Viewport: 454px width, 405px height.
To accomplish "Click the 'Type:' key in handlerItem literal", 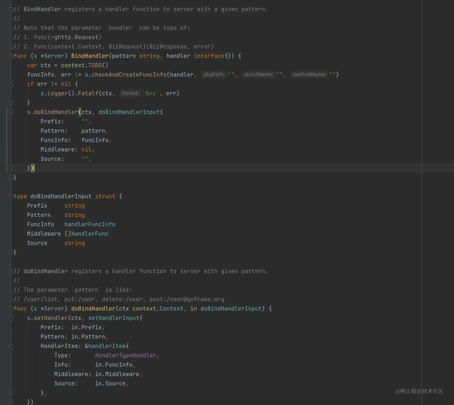I will [x=62, y=355].
